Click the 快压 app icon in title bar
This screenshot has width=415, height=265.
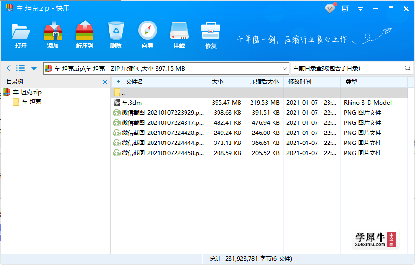9,8
